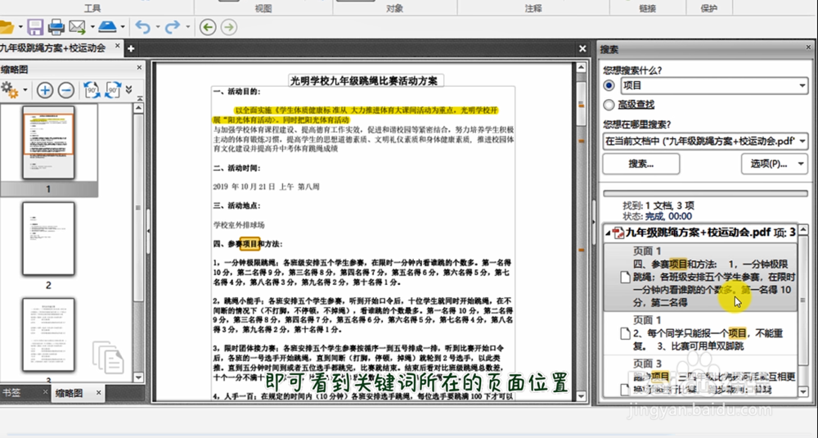The image size is (818, 438).
Task: Click highlighted 项目 word in document
Action: 249,244
